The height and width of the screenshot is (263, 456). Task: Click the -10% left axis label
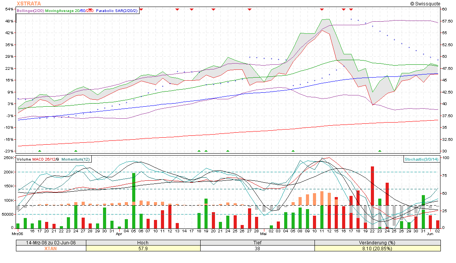tap(9, 128)
